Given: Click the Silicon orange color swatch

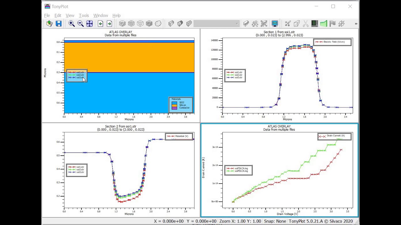Looking at the screenshot, I should [x=174, y=105].
